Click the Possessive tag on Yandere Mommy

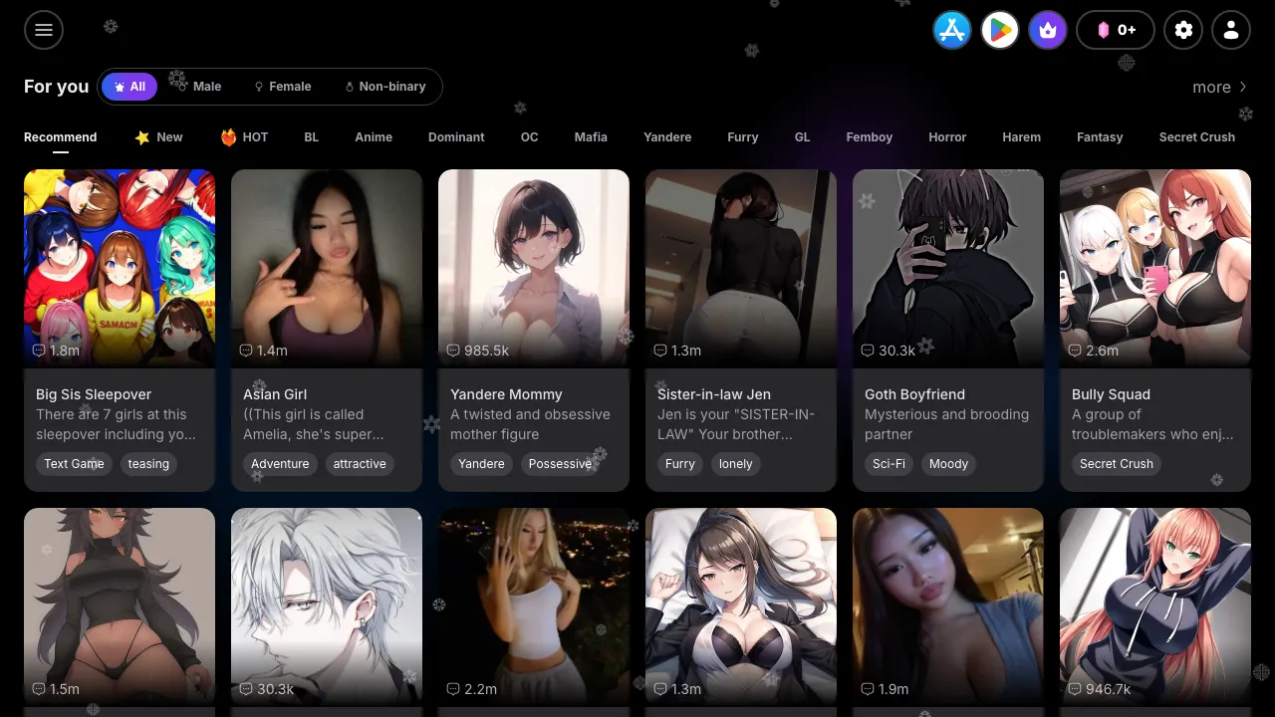560,464
